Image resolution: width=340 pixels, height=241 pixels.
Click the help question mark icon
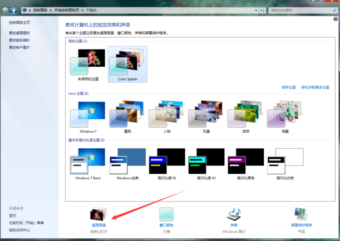pyautogui.click(x=336, y=19)
